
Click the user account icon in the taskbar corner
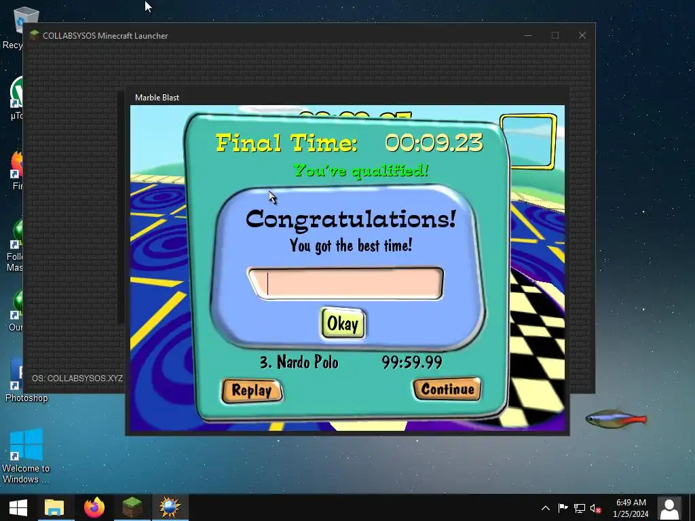669,508
